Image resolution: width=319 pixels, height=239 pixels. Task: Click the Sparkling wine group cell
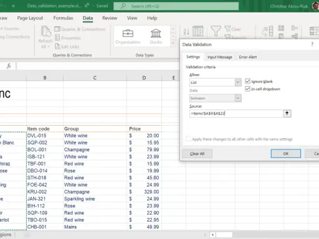[x=95, y=199]
